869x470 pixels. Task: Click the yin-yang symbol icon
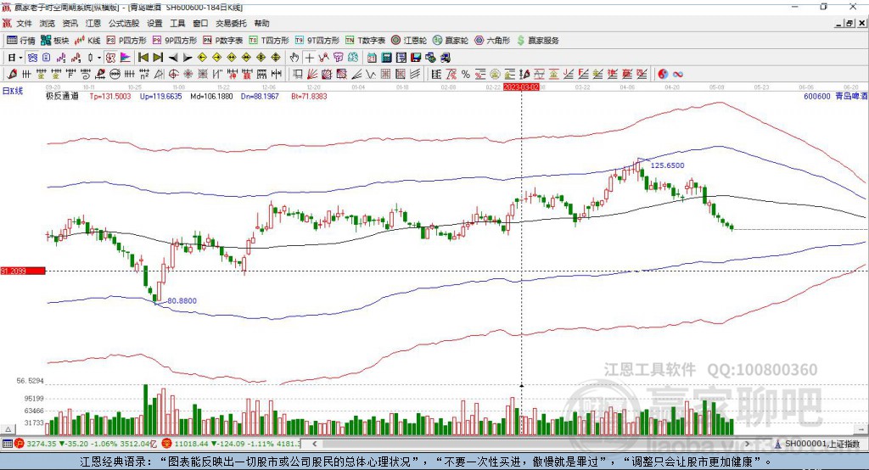[x=663, y=75]
